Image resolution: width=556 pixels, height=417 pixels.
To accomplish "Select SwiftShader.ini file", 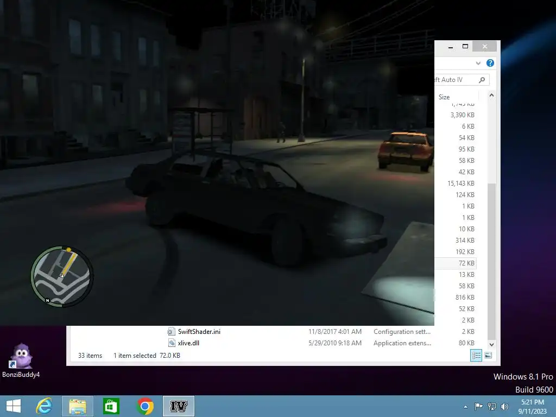I will click(x=199, y=332).
